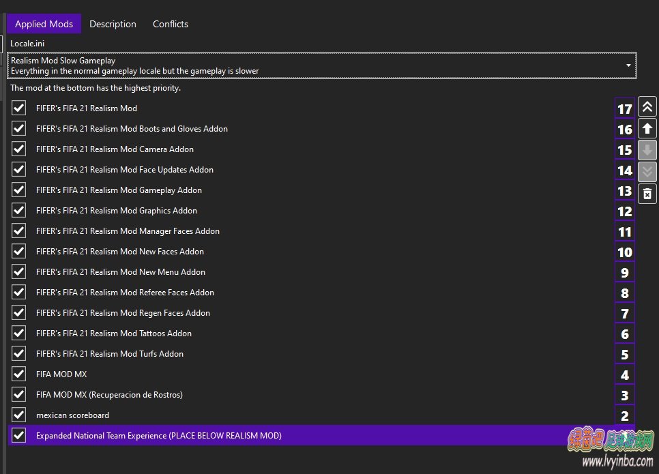Screen dimensions: 659x474
Task: Open the Conflicts tab
Action: [x=171, y=24]
